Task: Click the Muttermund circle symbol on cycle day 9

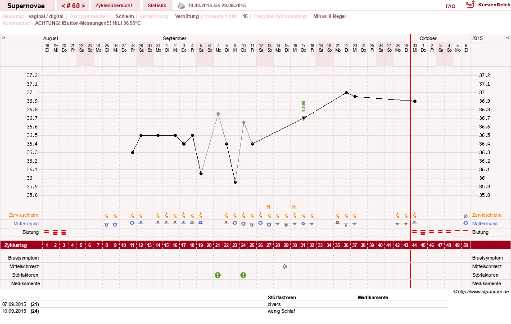Action: (115, 224)
